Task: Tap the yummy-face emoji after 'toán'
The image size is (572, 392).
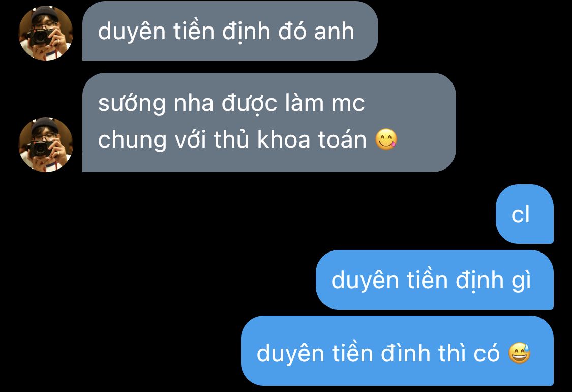Action: (386, 139)
